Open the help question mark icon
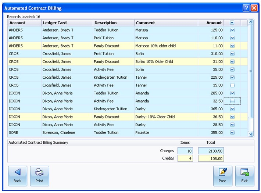 coord(246,8)
